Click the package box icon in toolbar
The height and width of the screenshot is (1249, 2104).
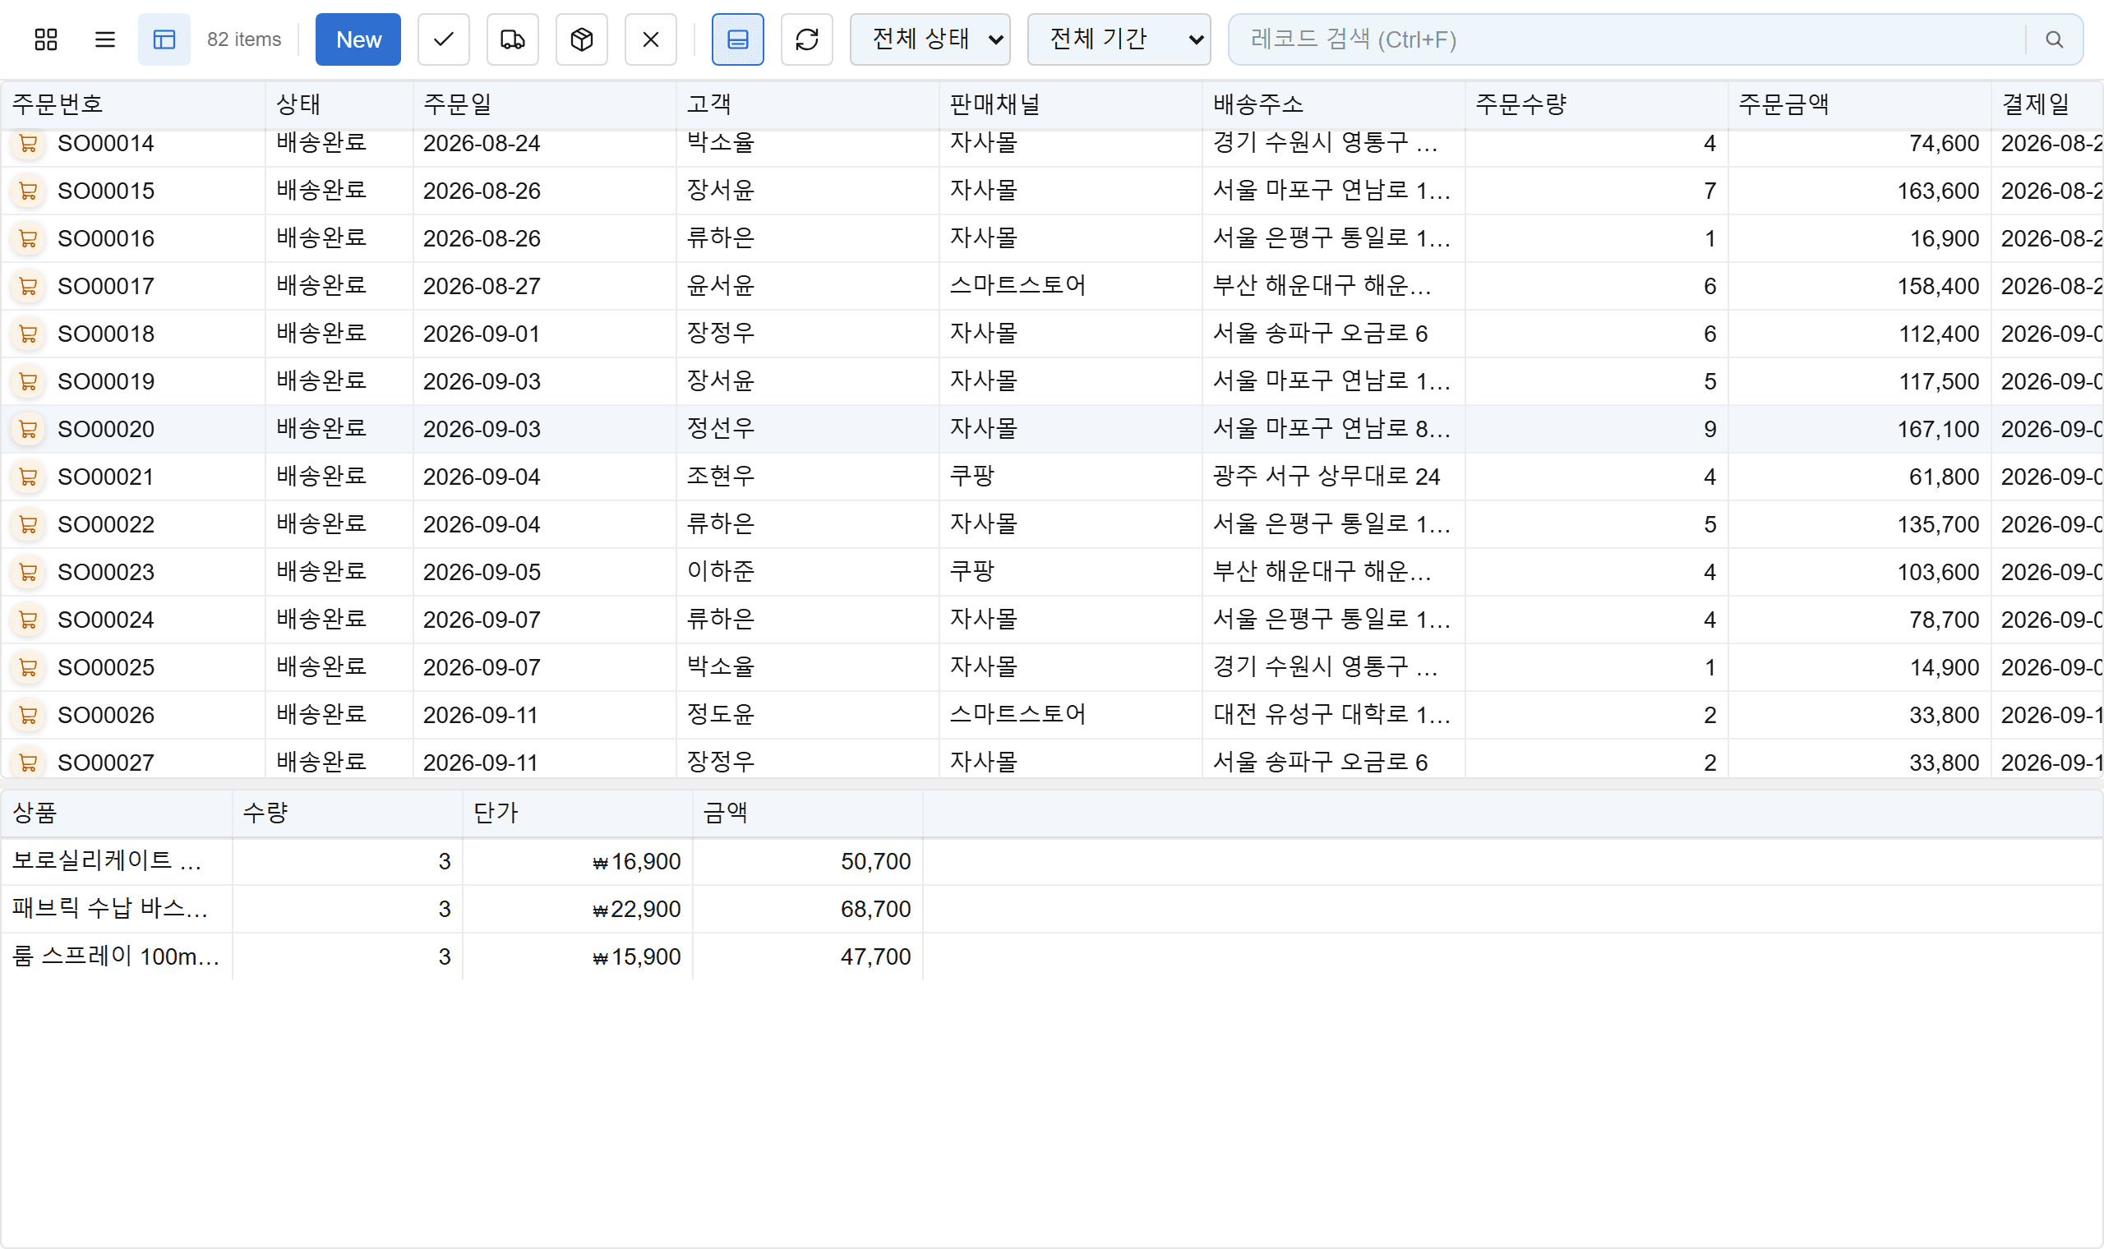pos(582,39)
